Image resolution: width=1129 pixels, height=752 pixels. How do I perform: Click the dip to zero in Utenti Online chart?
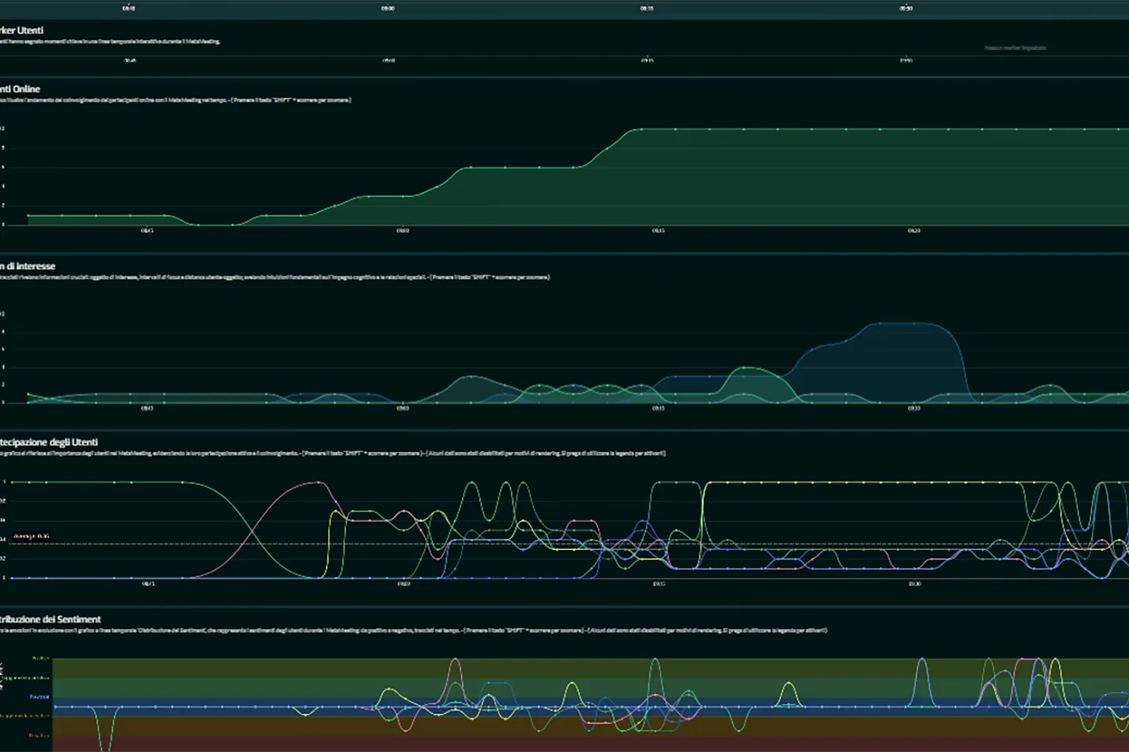(216, 224)
